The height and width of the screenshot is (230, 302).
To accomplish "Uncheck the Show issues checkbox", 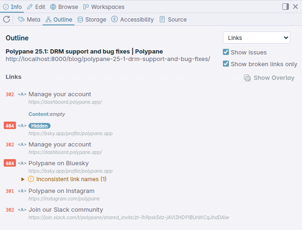I will coord(226,52).
